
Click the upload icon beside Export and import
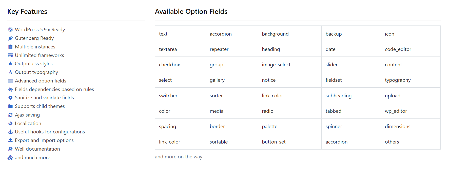(10, 140)
